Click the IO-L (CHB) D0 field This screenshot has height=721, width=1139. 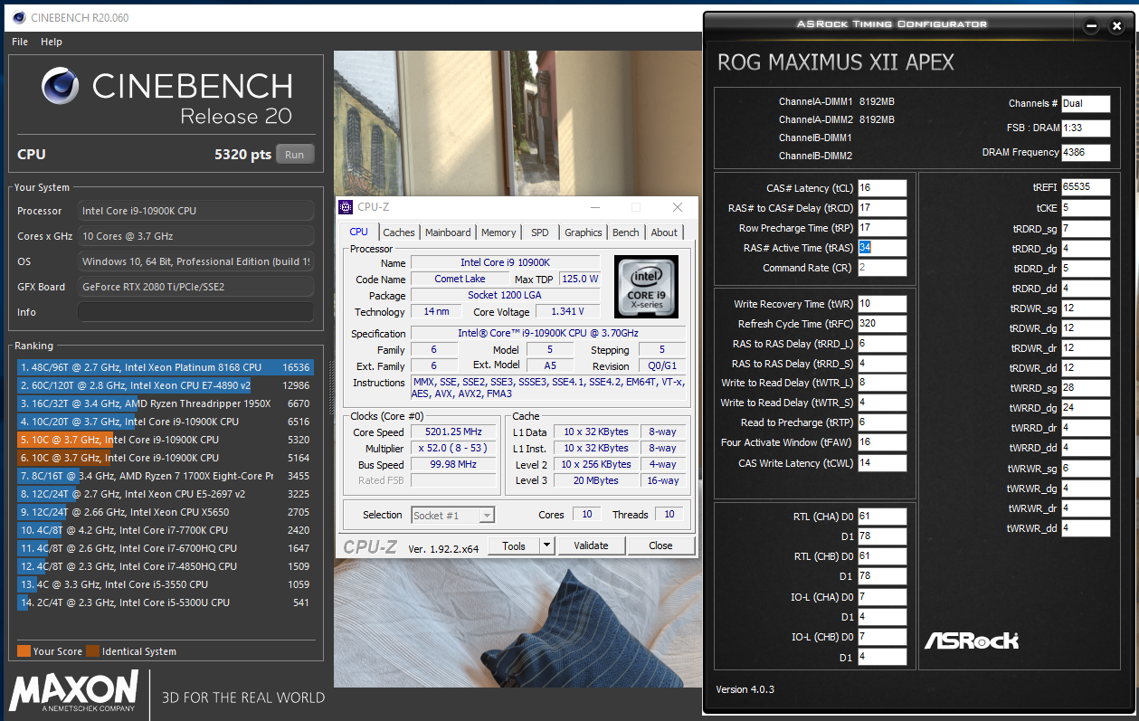pos(882,637)
